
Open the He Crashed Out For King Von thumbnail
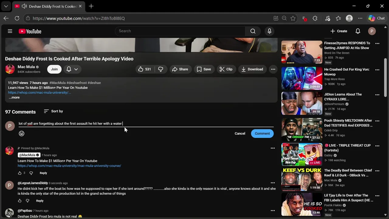[302, 78]
